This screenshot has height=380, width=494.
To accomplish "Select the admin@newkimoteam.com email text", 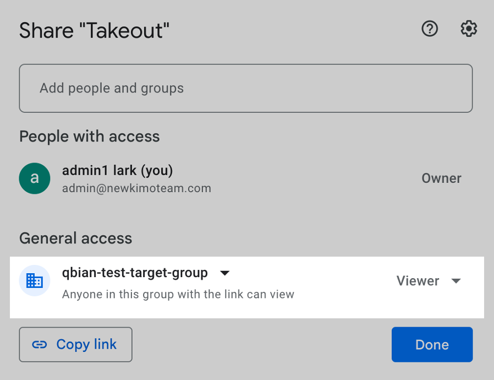I will pyautogui.click(x=136, y=188).
